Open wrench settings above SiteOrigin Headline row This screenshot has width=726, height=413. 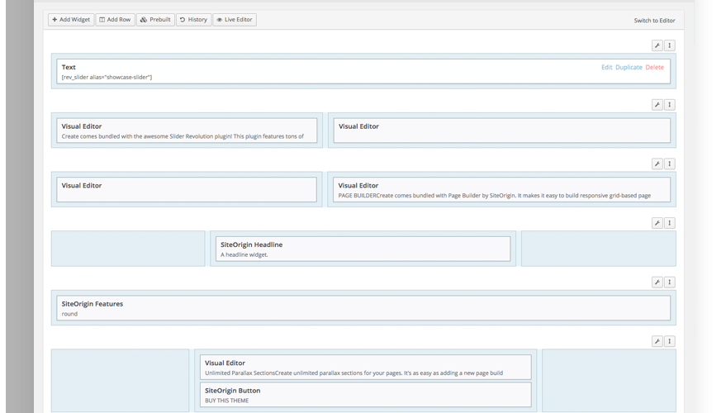pos(657,223)
